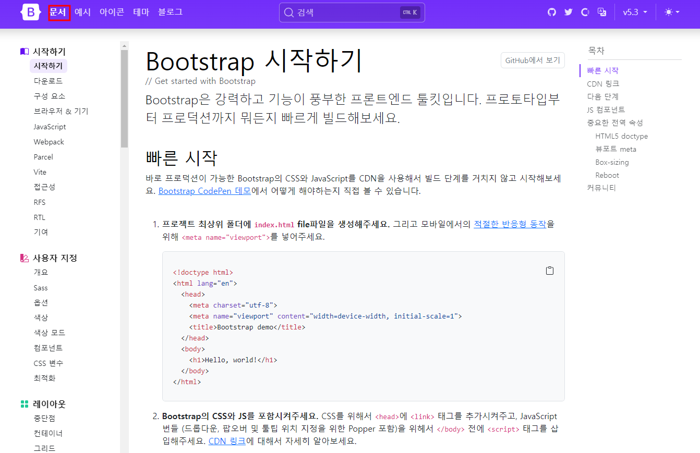Click the 시작하기 section book icon
The width and height of the screenshot is (700, 453).
(x=25, y=52)
